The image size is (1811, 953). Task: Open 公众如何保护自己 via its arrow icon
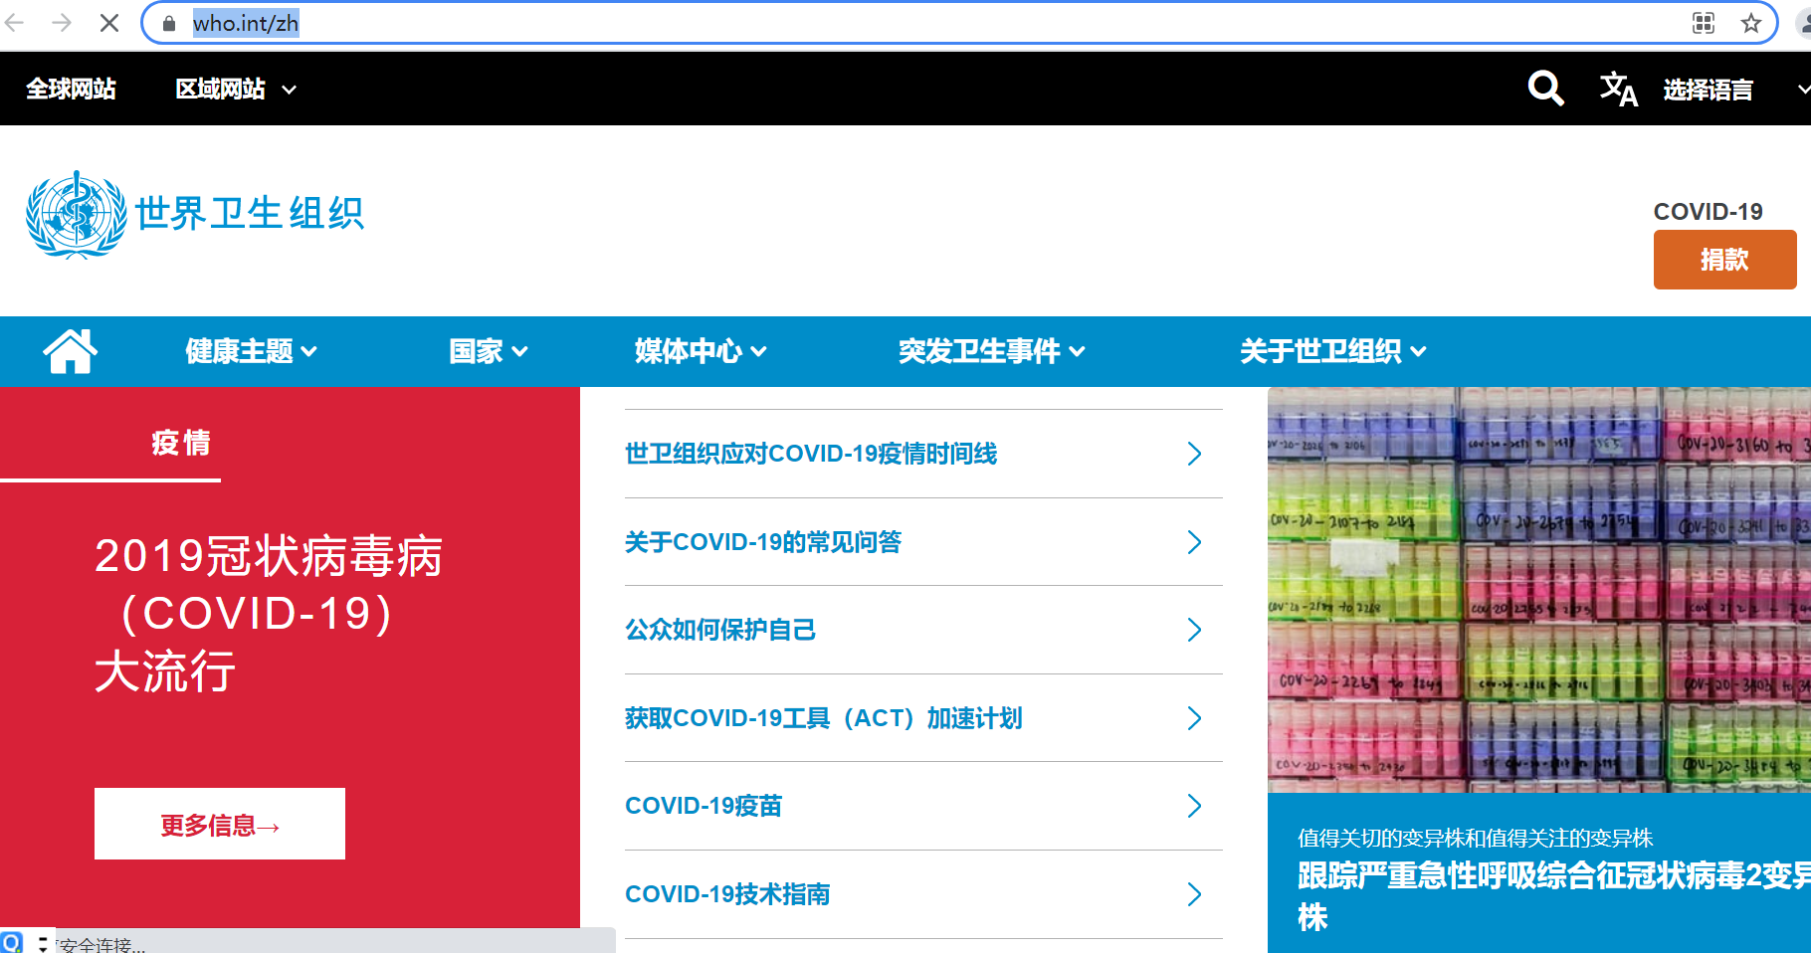(1194, 630)
